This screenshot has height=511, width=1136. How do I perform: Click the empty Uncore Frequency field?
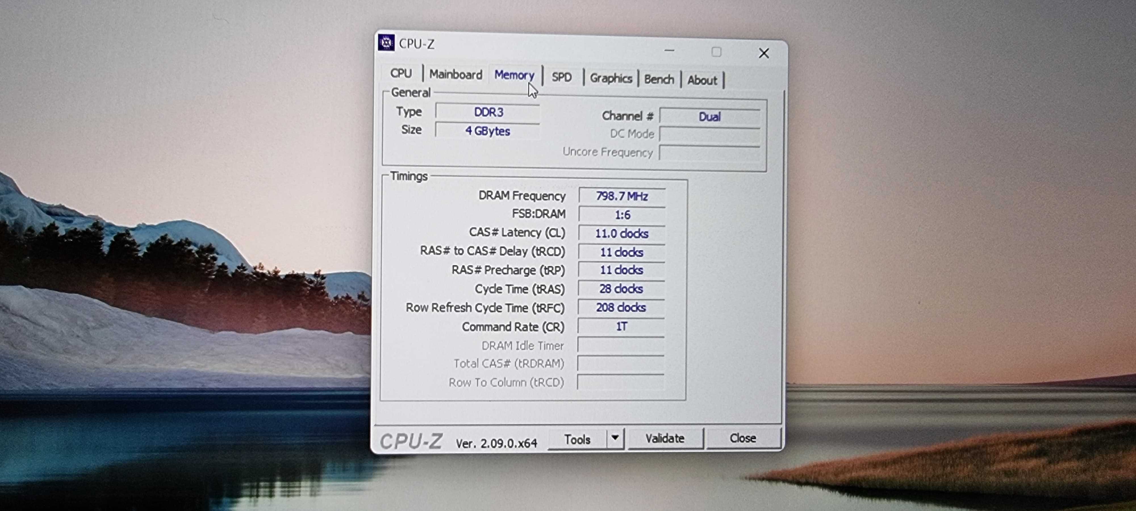tap(709, 153)
